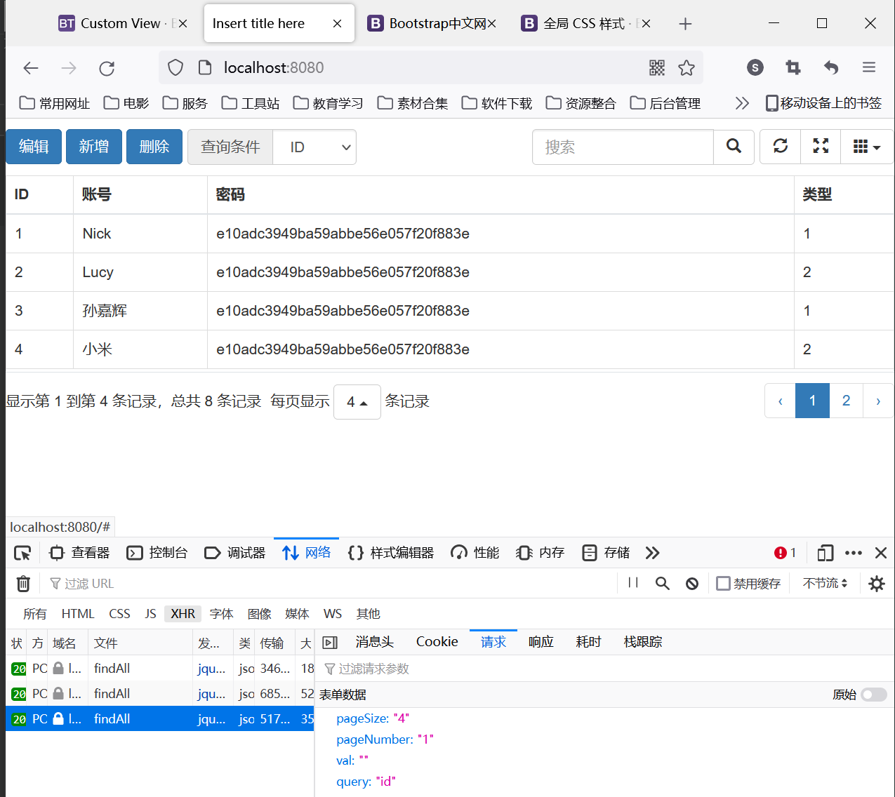
Task: Focus the 过滤 URL filter field
Action: [330, 584]
